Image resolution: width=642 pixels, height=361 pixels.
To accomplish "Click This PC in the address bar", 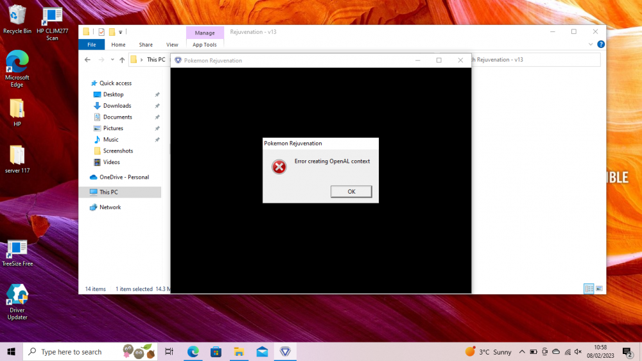I will (156, 60).
